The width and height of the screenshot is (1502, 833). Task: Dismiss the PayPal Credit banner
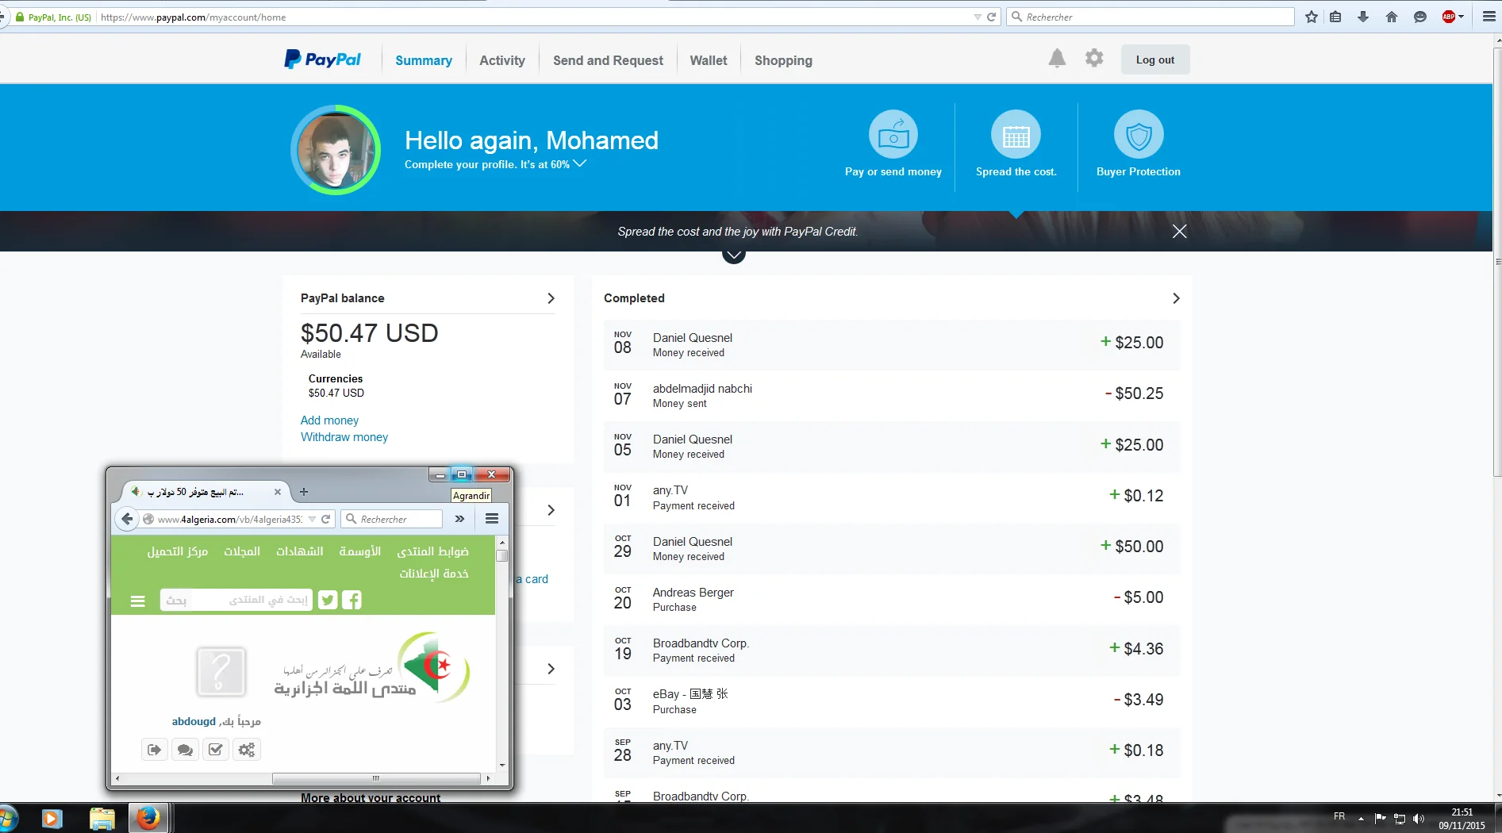1180,232
